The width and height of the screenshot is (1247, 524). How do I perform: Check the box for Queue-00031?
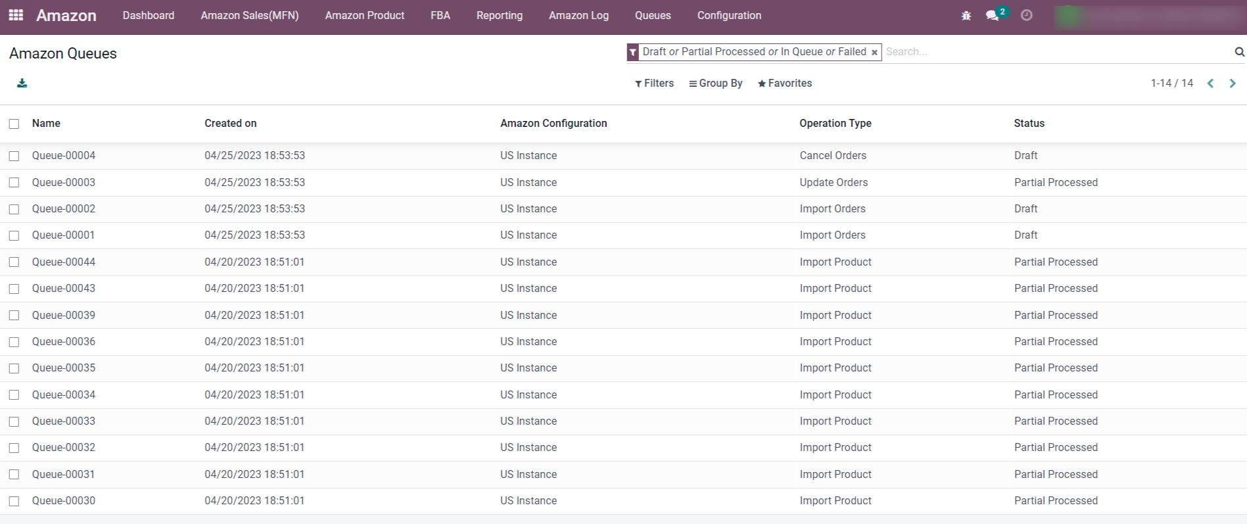click(x=14, y=475)
